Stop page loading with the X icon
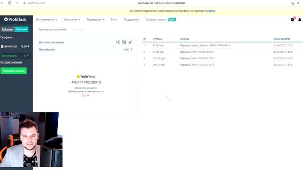Viewport: 303px width, 170px height. point(17,3)
